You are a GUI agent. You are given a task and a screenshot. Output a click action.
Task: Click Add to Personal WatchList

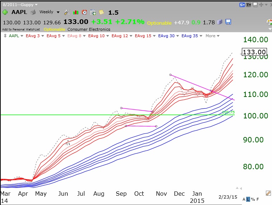click(x=21, y=29)
